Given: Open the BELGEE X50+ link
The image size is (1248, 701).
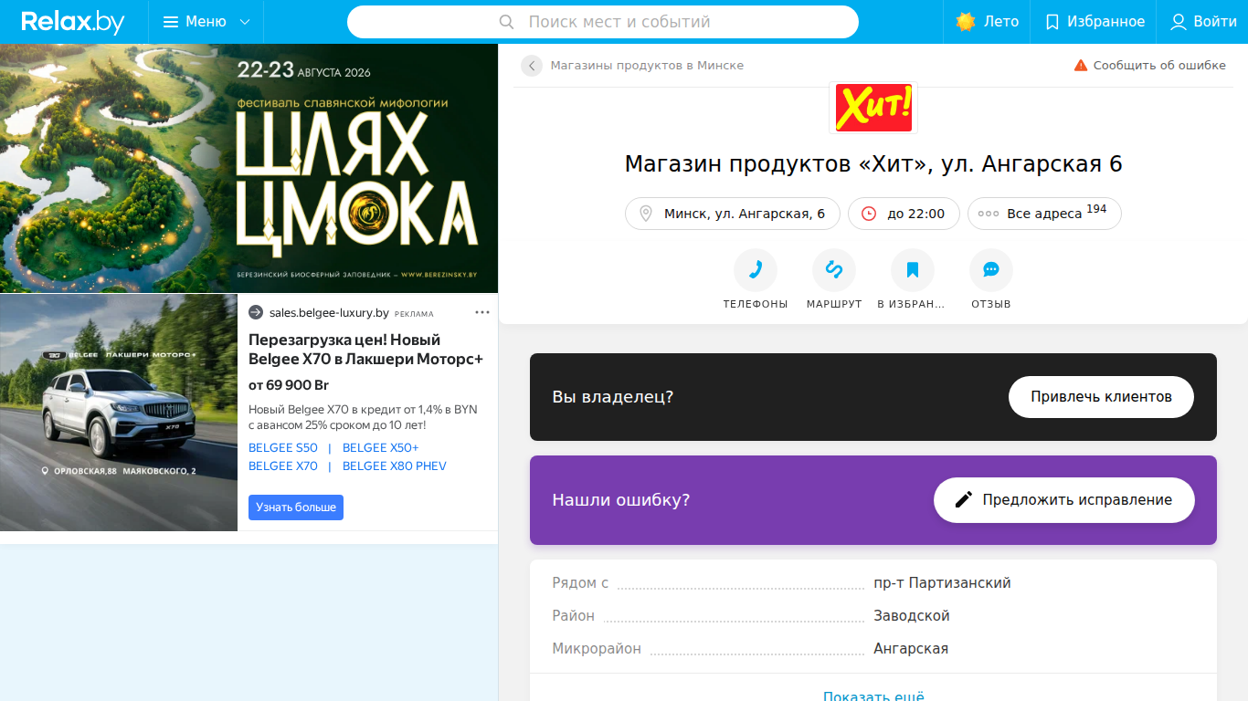Looking at the screenshot, I should click(x=381, y=448).
